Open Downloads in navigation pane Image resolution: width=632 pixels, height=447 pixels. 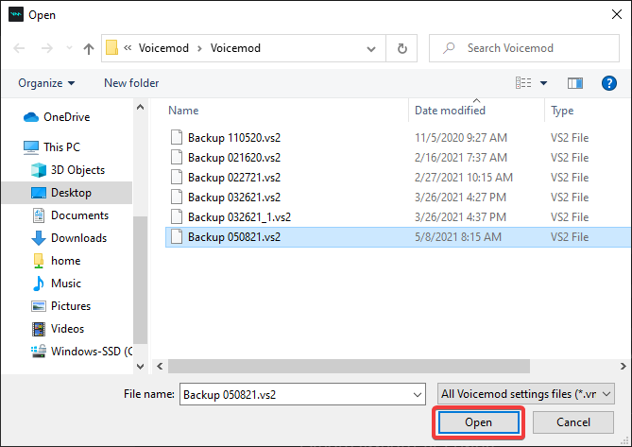[79, 238]
